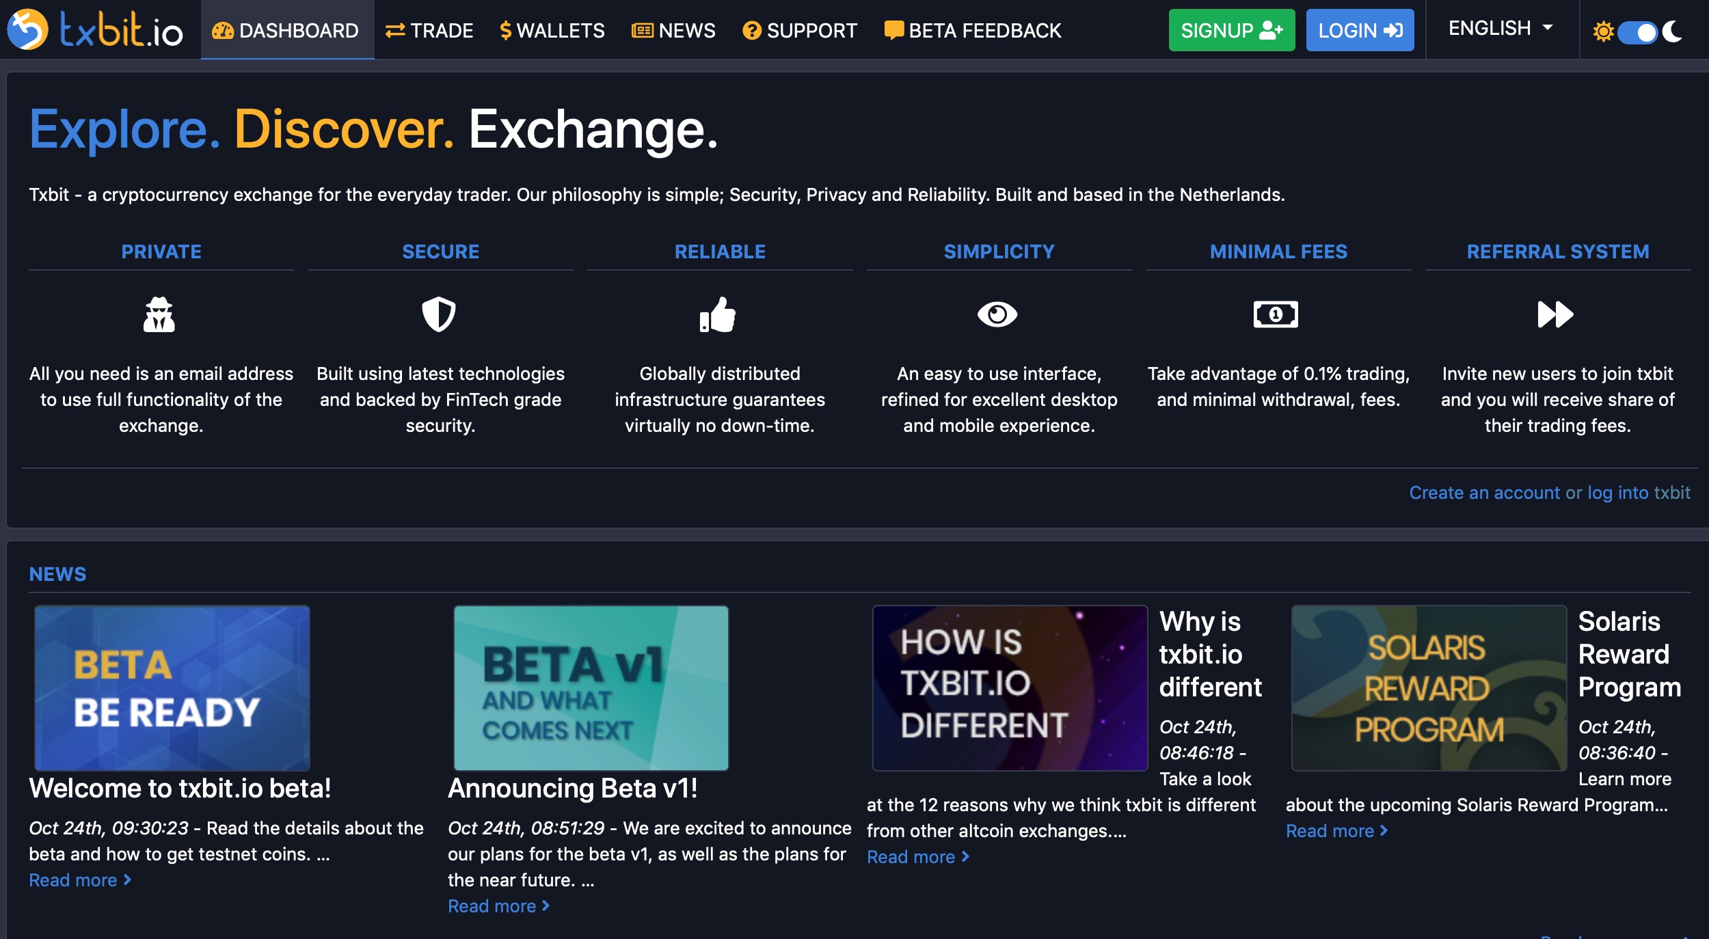Click the eye icon under SIMPLICITY
This screenshot has height=939, width=1709.
997,314
